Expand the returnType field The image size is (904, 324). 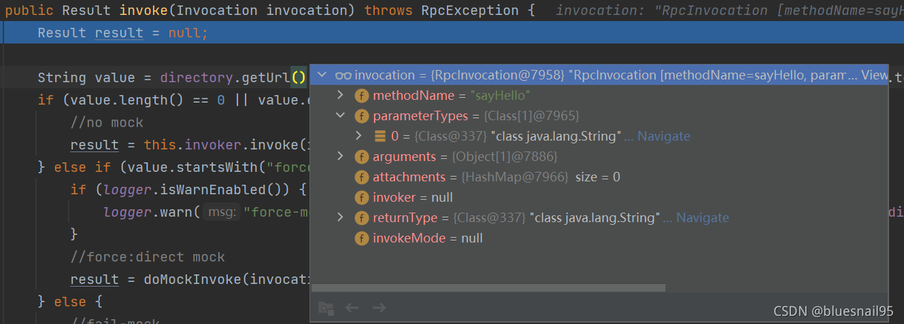tap(341, 218)
